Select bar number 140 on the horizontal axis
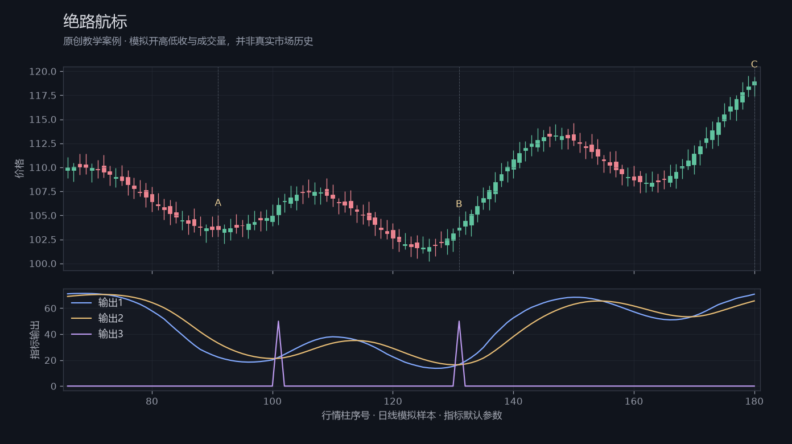This screenshot has width=792, height=444. pyautogui.click(x=513, y=401)
